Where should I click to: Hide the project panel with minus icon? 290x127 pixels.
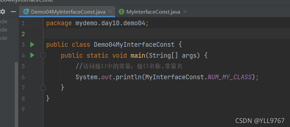(13, 12)
